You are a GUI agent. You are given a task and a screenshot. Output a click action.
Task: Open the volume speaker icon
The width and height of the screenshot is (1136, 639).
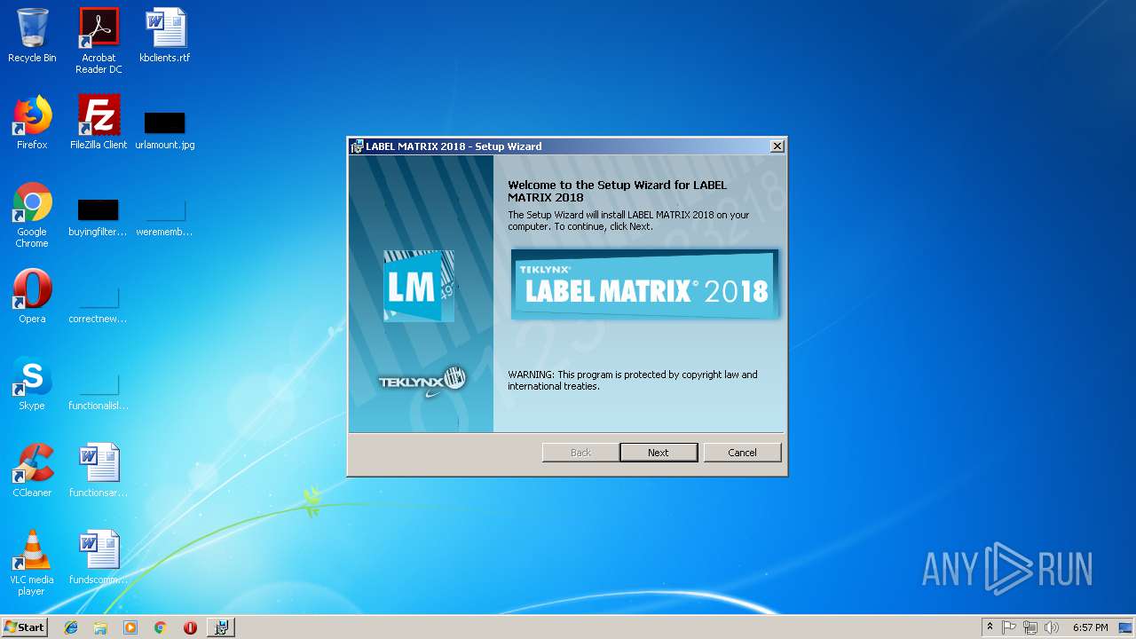pyautogui.click(x=1052, y=627)
